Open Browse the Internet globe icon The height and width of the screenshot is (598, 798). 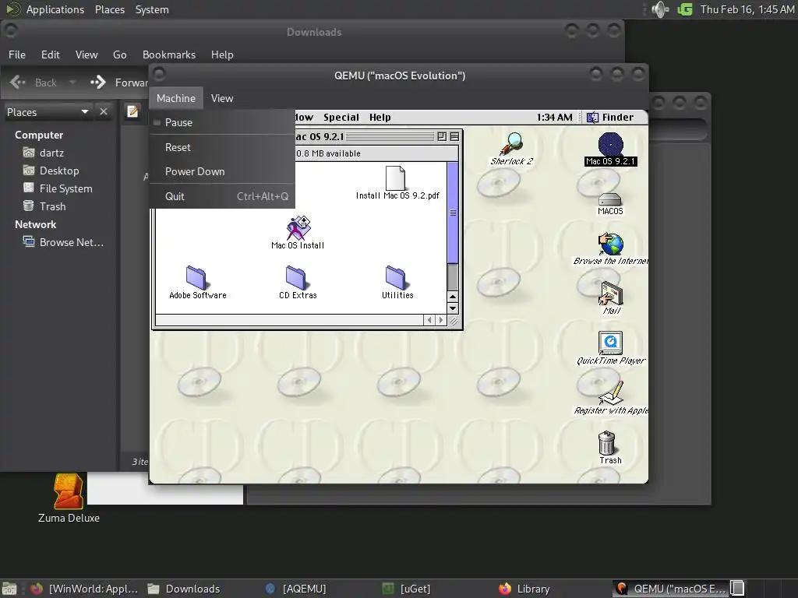coord(611,244)
